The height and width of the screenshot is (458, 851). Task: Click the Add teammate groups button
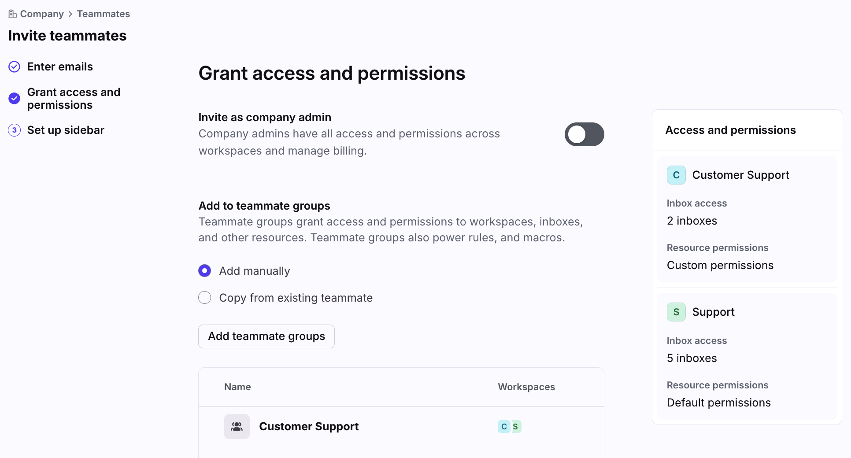266,336
